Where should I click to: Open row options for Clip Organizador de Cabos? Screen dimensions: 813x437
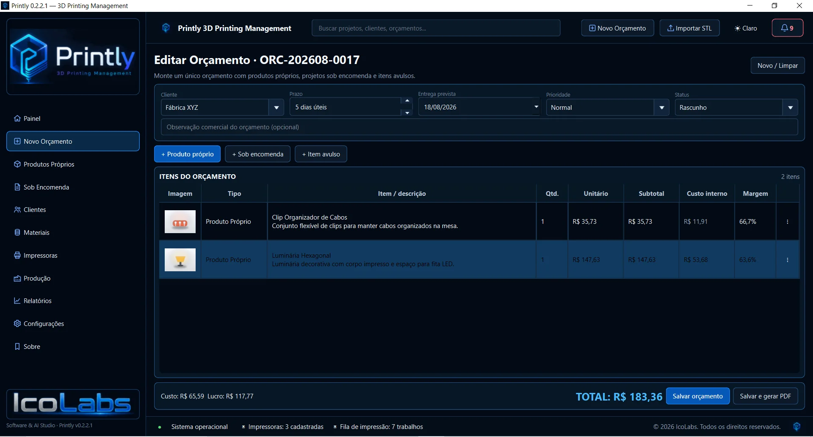(x=788, y=222)
